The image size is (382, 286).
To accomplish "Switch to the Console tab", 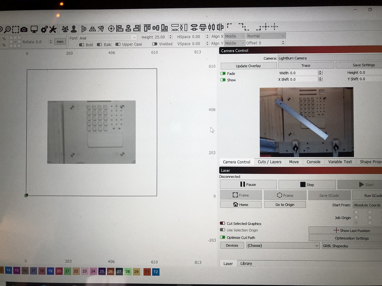I will click(313, 162).
